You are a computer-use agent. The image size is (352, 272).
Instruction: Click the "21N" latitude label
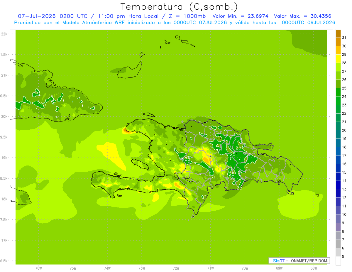tap(4, 75)
